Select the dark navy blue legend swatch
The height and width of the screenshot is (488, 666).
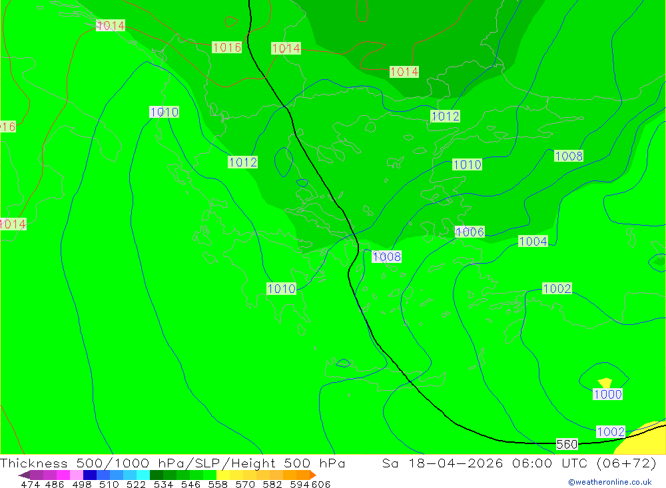(x=90, y=475)
